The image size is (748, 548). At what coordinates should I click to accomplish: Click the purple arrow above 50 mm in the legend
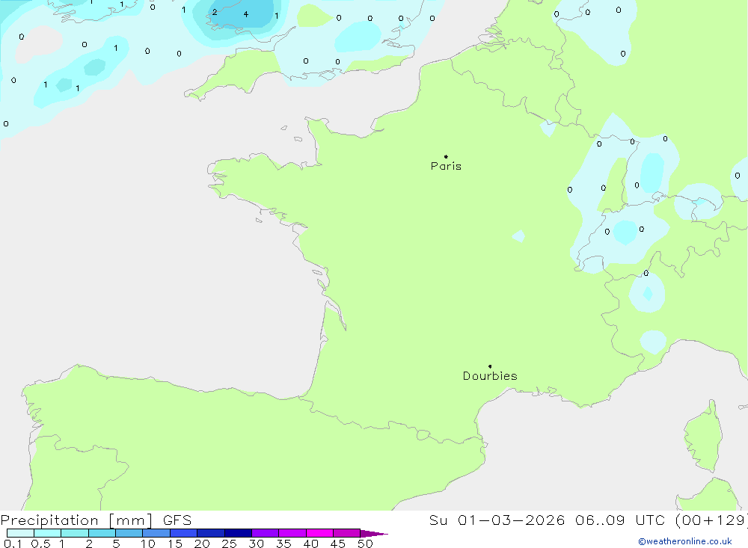pyautogui.click(x=373, y=533)
